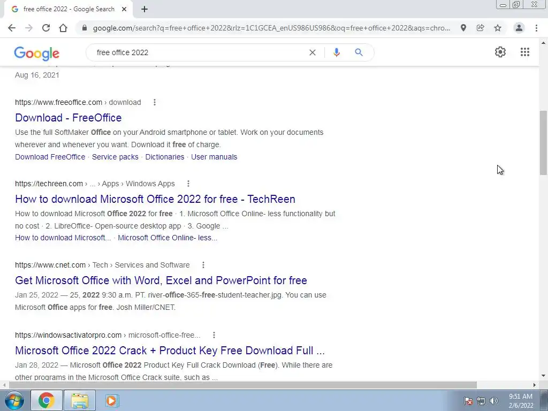
Task: Click the https://www.freeoffice.com URL text
Action: [58, 102]
